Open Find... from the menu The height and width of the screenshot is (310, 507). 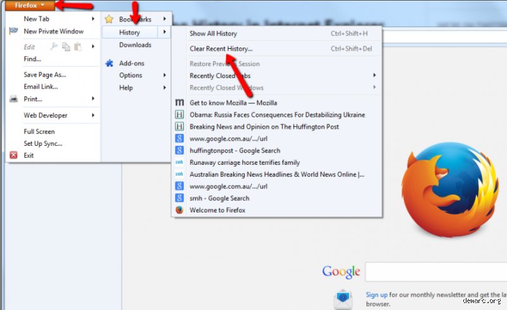(32, 59)
